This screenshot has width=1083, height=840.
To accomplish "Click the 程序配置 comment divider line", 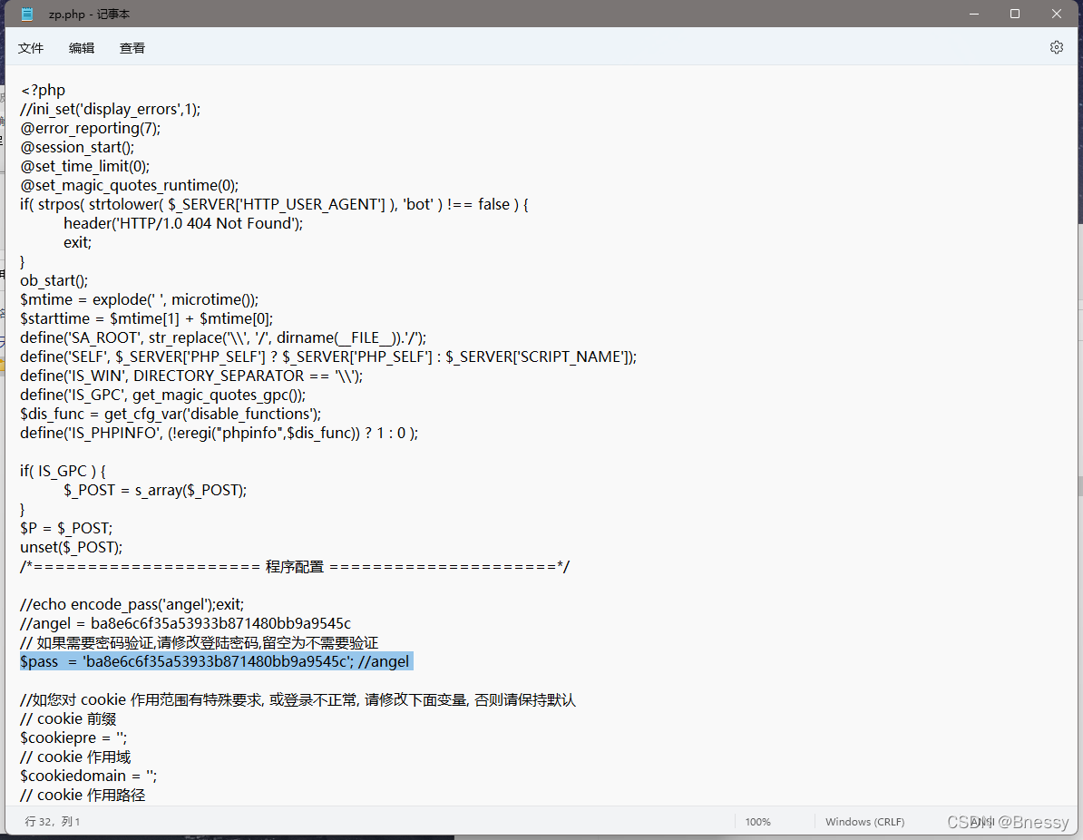I will pos(295,566).
